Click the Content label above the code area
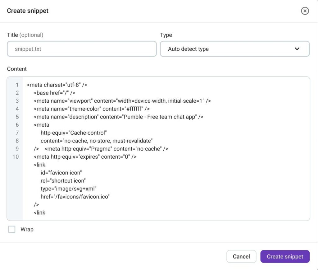This screenshot has height=270, width=318. point(17,69)
